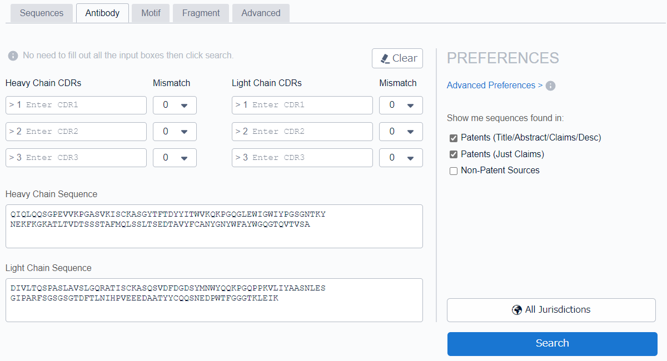667x361 pixels.
Task: Uncheck Patents (Just Claims) option
Action: 454,154
